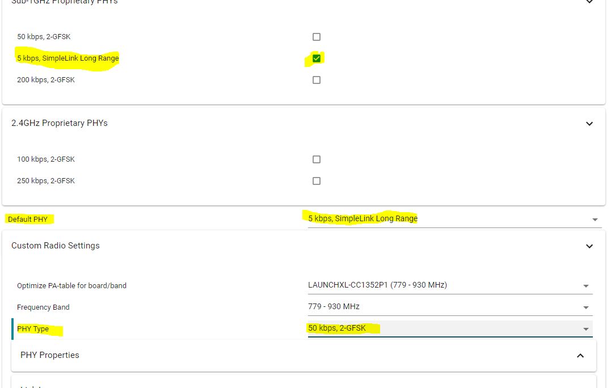This screenshot has height=388, width=611.
Task: Collapse the 2.4GHz Proprietary PHYs section chevron
Action: click(x=589, y=124)
